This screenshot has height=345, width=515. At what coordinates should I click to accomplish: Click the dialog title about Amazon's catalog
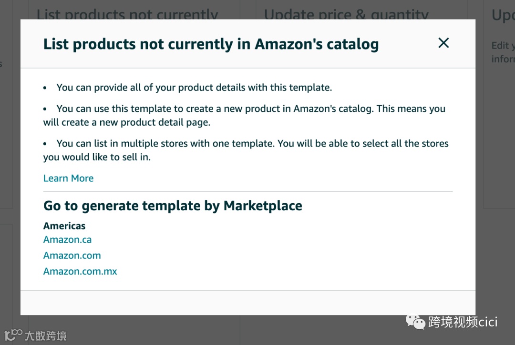(x=211, y=44)
